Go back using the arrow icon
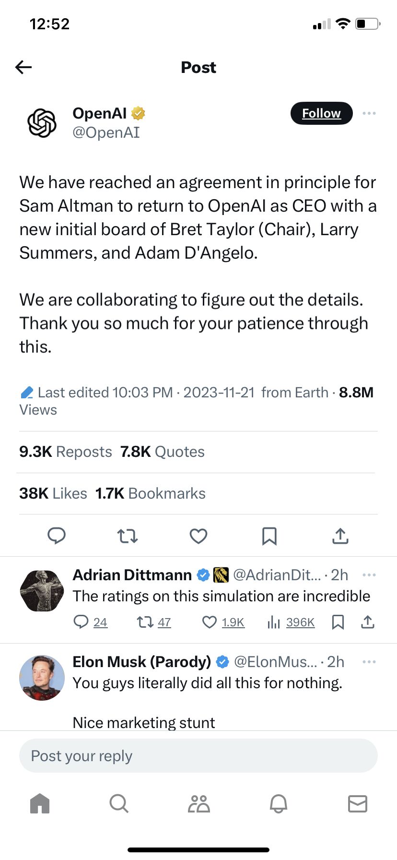 (23, 67)
